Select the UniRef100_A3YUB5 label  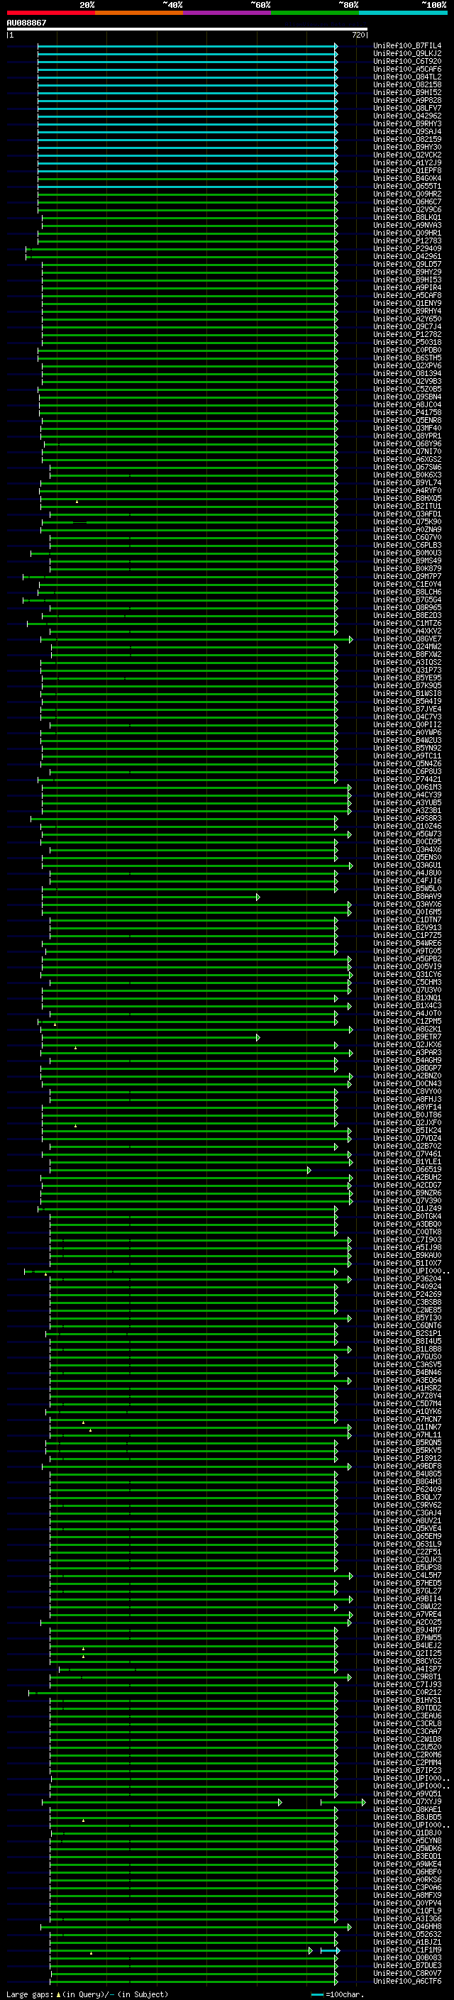pyautogui.click(x=407, y=803)
